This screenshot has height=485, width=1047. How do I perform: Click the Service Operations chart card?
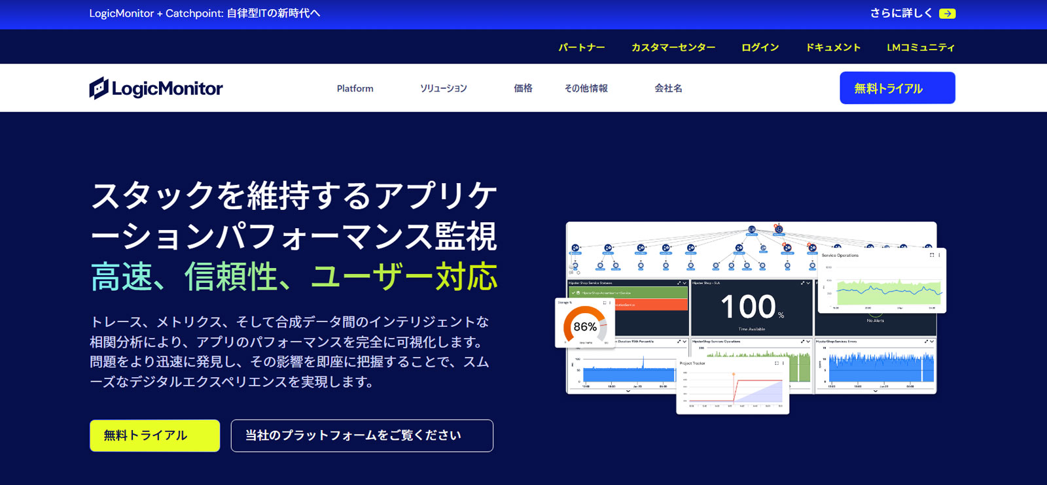click(881, 280)
